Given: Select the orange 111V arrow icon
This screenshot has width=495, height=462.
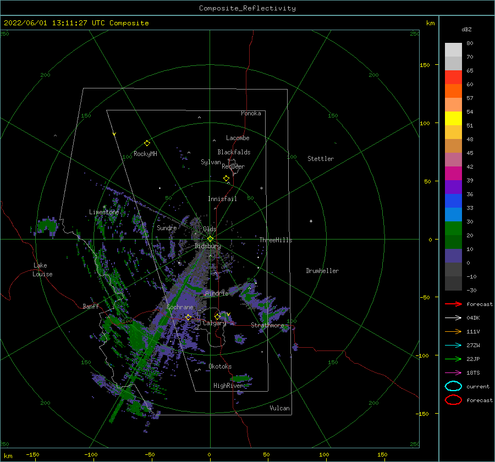Looking at the screenshot, I should pos(453,331).
